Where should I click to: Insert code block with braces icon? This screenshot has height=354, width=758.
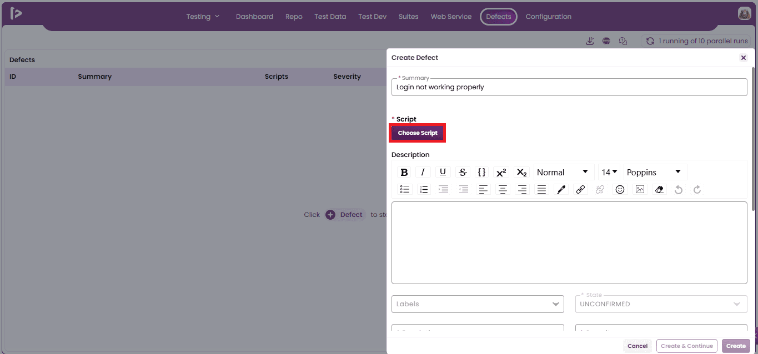coord(482,172)
